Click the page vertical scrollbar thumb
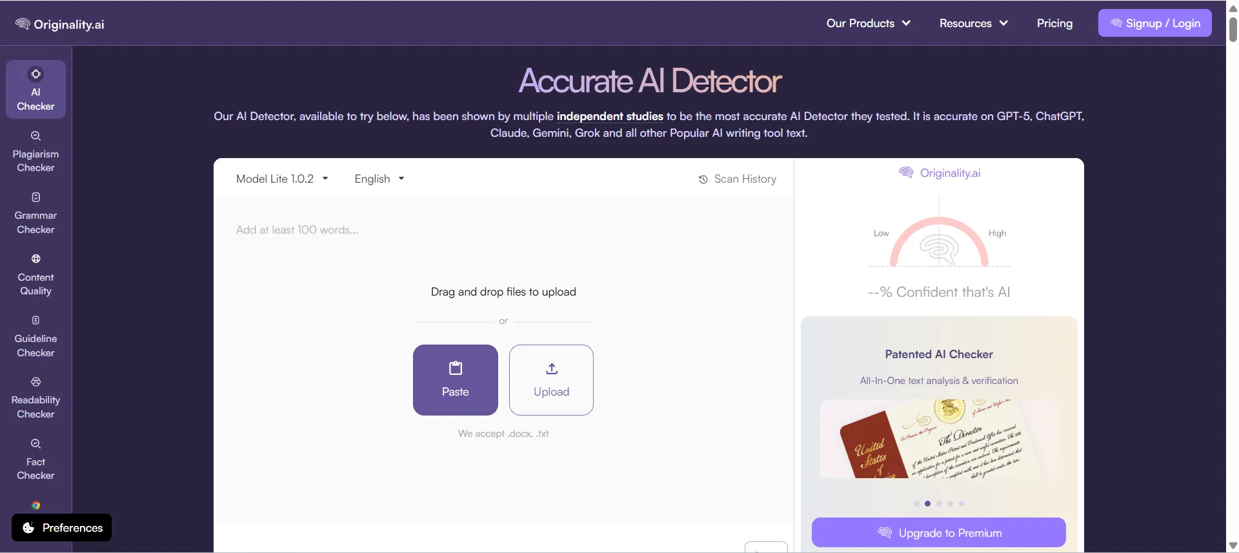Screen dimensions: 1239x553 tap(1233, 29)
